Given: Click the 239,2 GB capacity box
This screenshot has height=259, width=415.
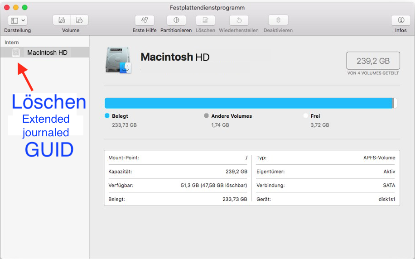Looking at the screenshot, I should click(x=373, y=60).
